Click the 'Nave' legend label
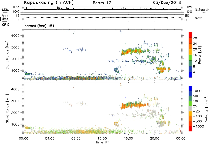 click(199, 18)
